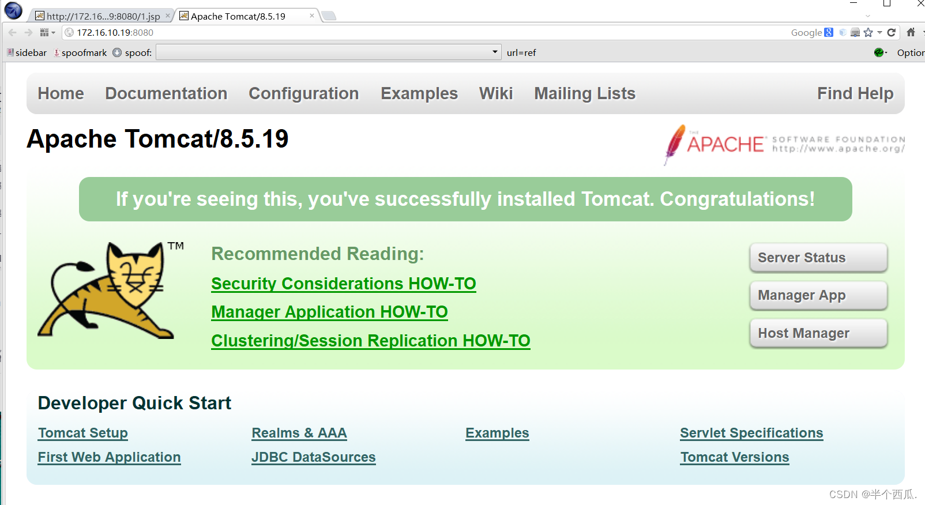Expand the tab list chevron below window controls
The height and width of the screenshot is (505, 925).
pos(868,16)
